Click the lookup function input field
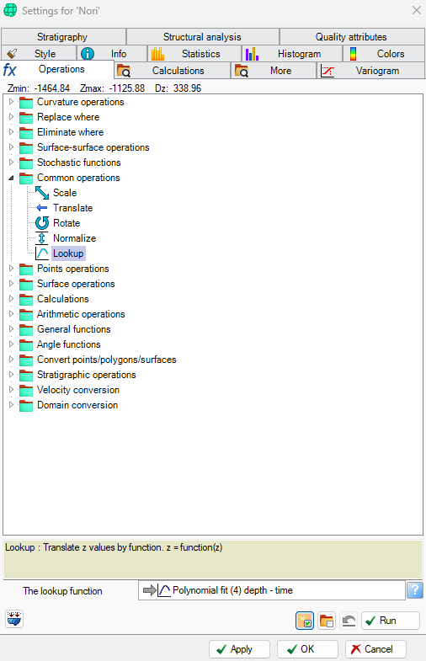 point(272,590)
